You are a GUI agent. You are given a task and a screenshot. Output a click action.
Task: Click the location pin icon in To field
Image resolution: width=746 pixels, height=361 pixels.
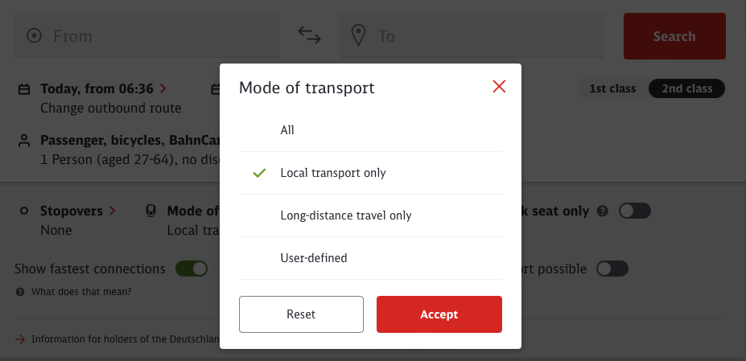[x=358, y=35]
